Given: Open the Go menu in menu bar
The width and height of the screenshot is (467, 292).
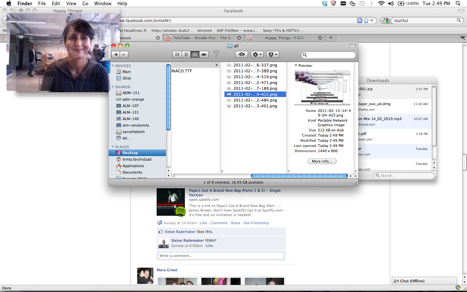Looking at the screenshot, I should click(x=85, y=4).
